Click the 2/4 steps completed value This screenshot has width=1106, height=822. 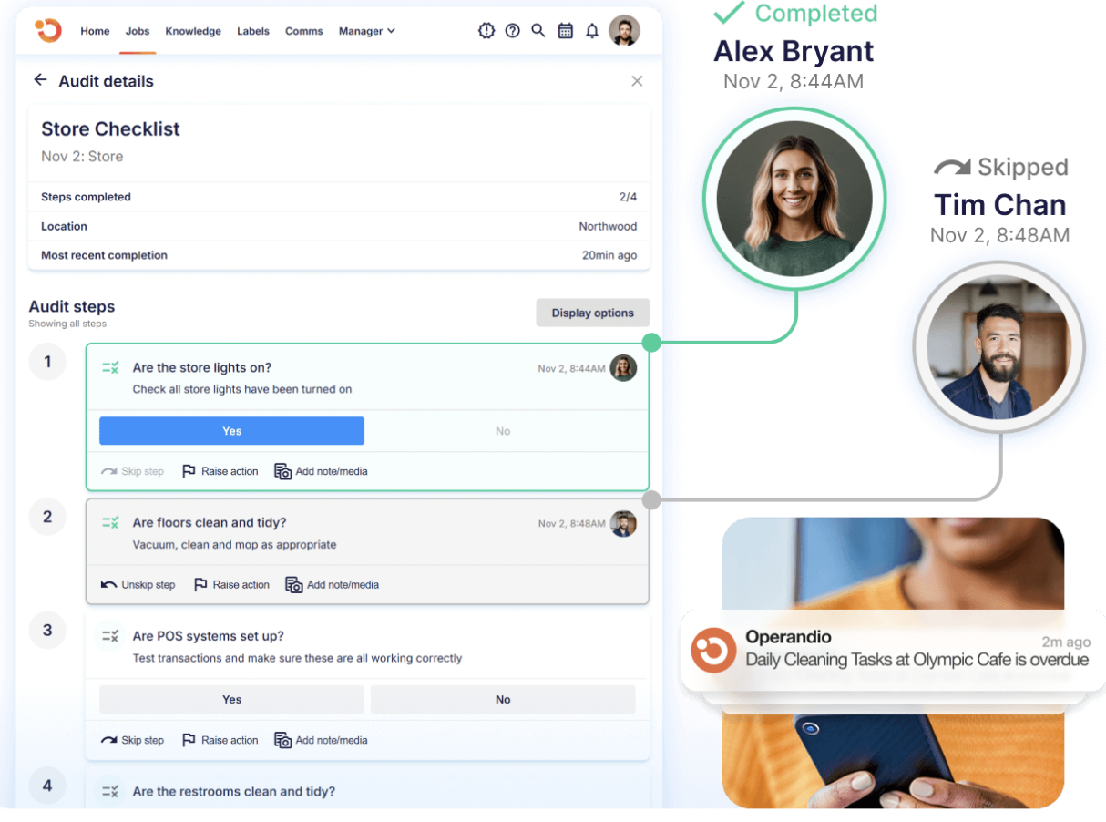[x=628, y=197]
